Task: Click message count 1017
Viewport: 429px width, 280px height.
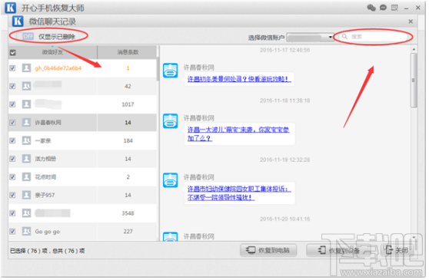Action: pyautogui.click(x=128, y=104)
